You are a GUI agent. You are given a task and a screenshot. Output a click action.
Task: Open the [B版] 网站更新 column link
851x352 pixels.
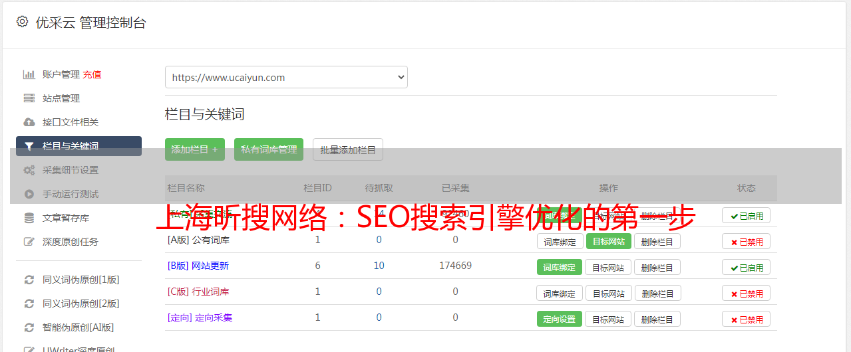click(x=198, y=266)
